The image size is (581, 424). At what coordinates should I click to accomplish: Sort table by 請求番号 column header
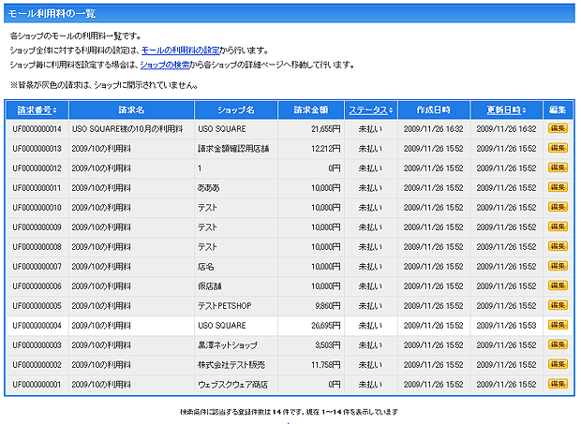[x=35, y=110]
